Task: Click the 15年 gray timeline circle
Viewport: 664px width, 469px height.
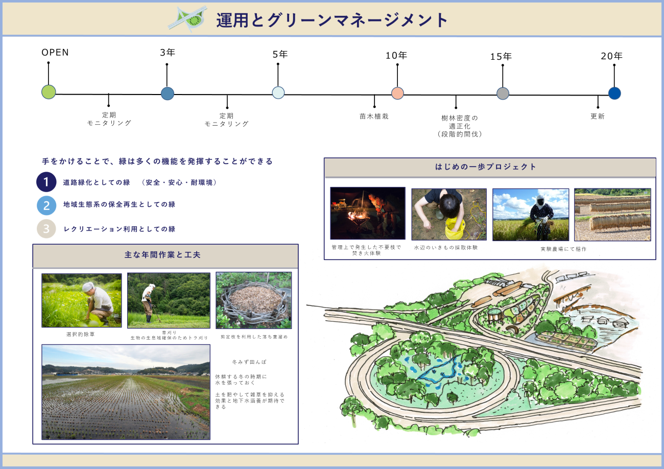Action: coord(503,93)
